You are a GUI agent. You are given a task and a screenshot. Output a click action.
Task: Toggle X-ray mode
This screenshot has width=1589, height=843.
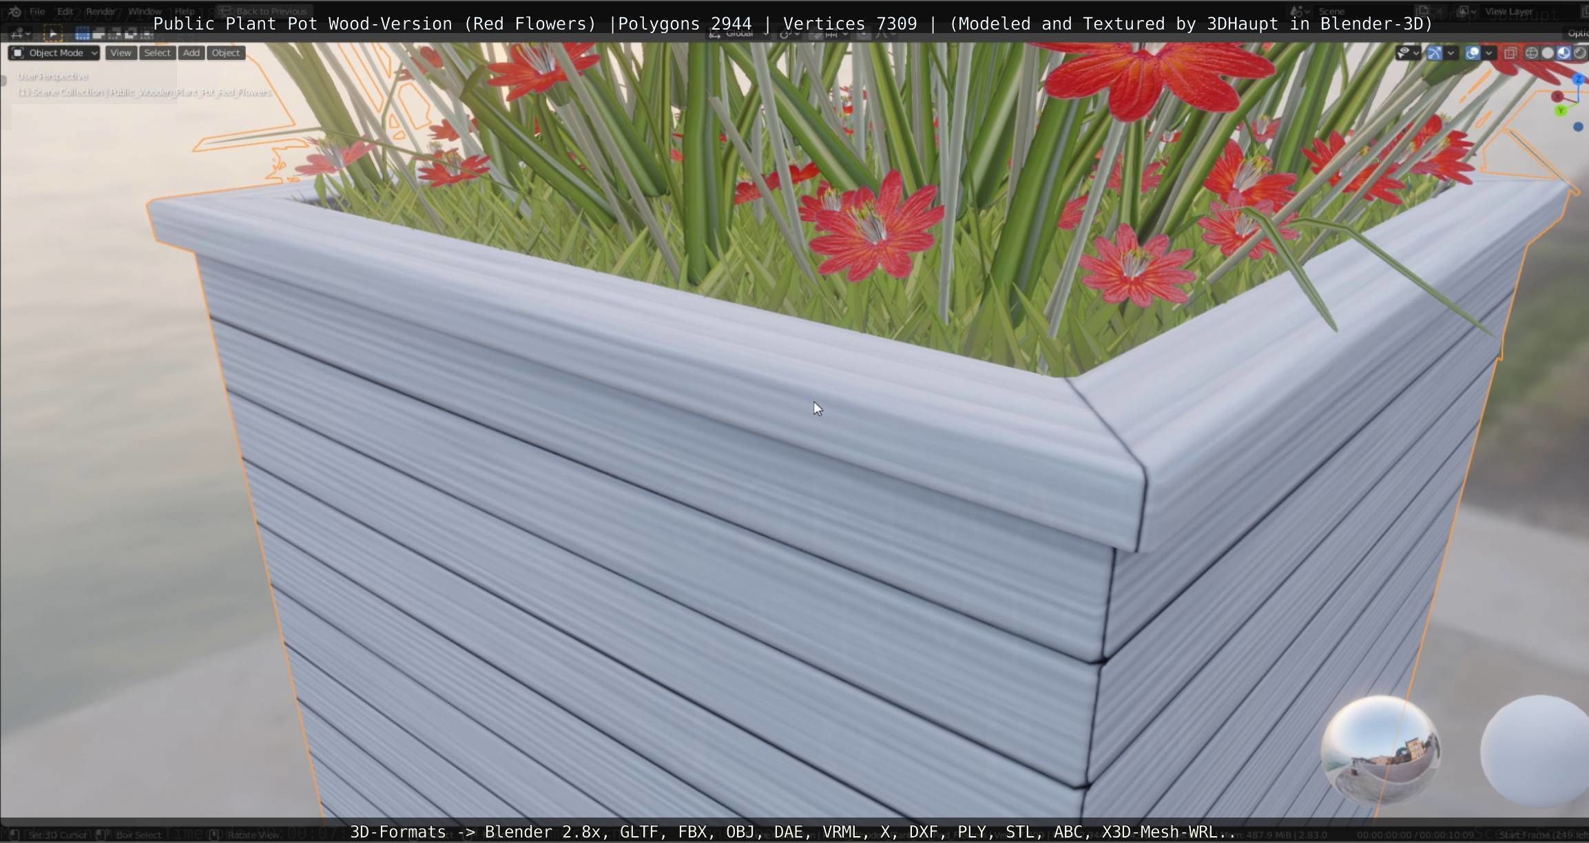[1510, 53]
